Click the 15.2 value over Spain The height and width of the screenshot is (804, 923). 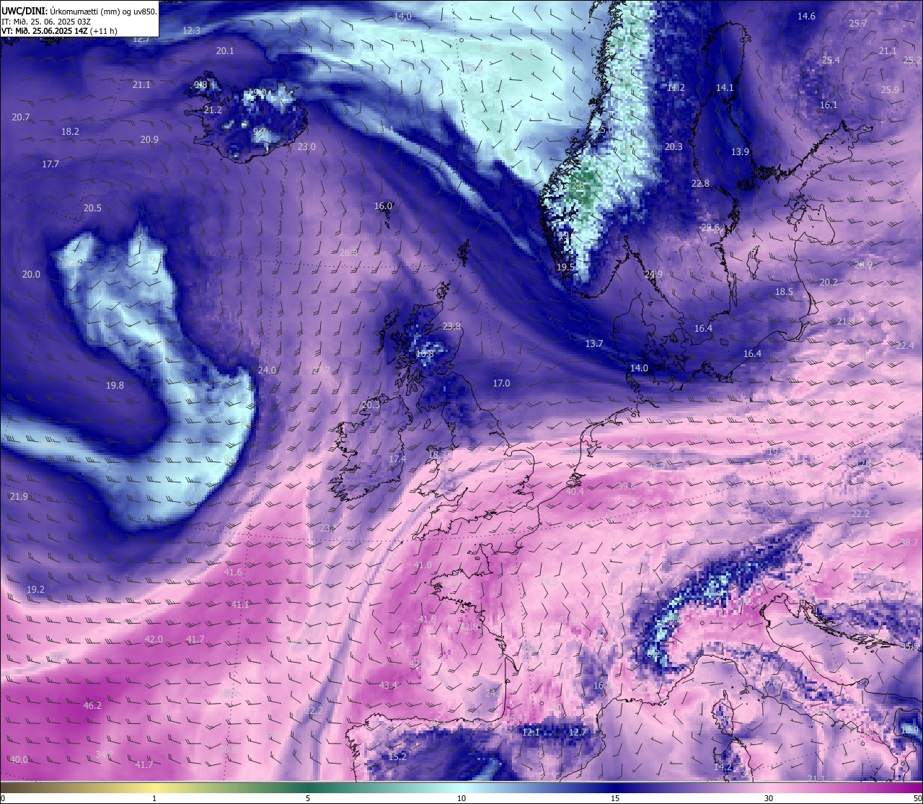397,756
